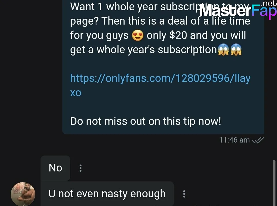Open options dots beside "U not even nasty enough"
This screenshot has width=277, height=206.
pos(184,194)
